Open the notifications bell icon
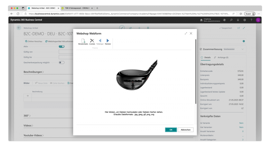Screen dimensions: 270x152 pyautogui.click(x=238, y=20)
